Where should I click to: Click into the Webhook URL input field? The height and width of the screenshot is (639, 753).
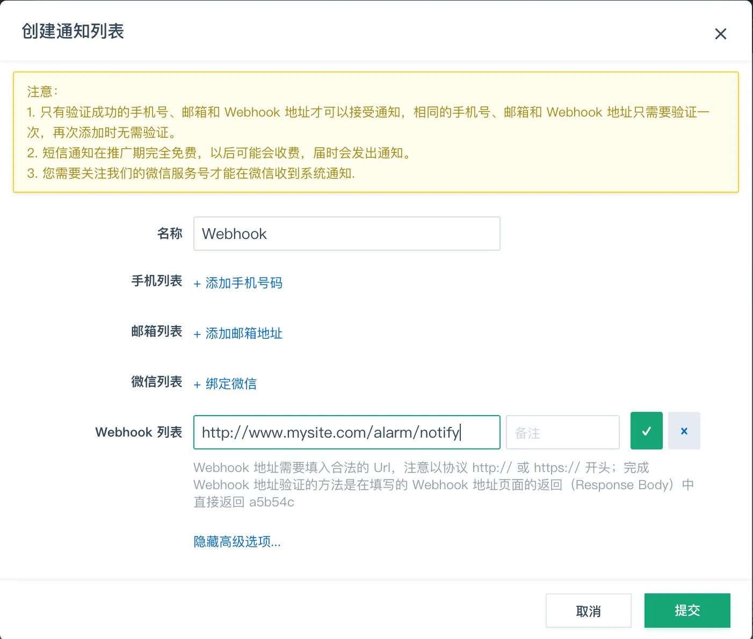coord(346,432)
